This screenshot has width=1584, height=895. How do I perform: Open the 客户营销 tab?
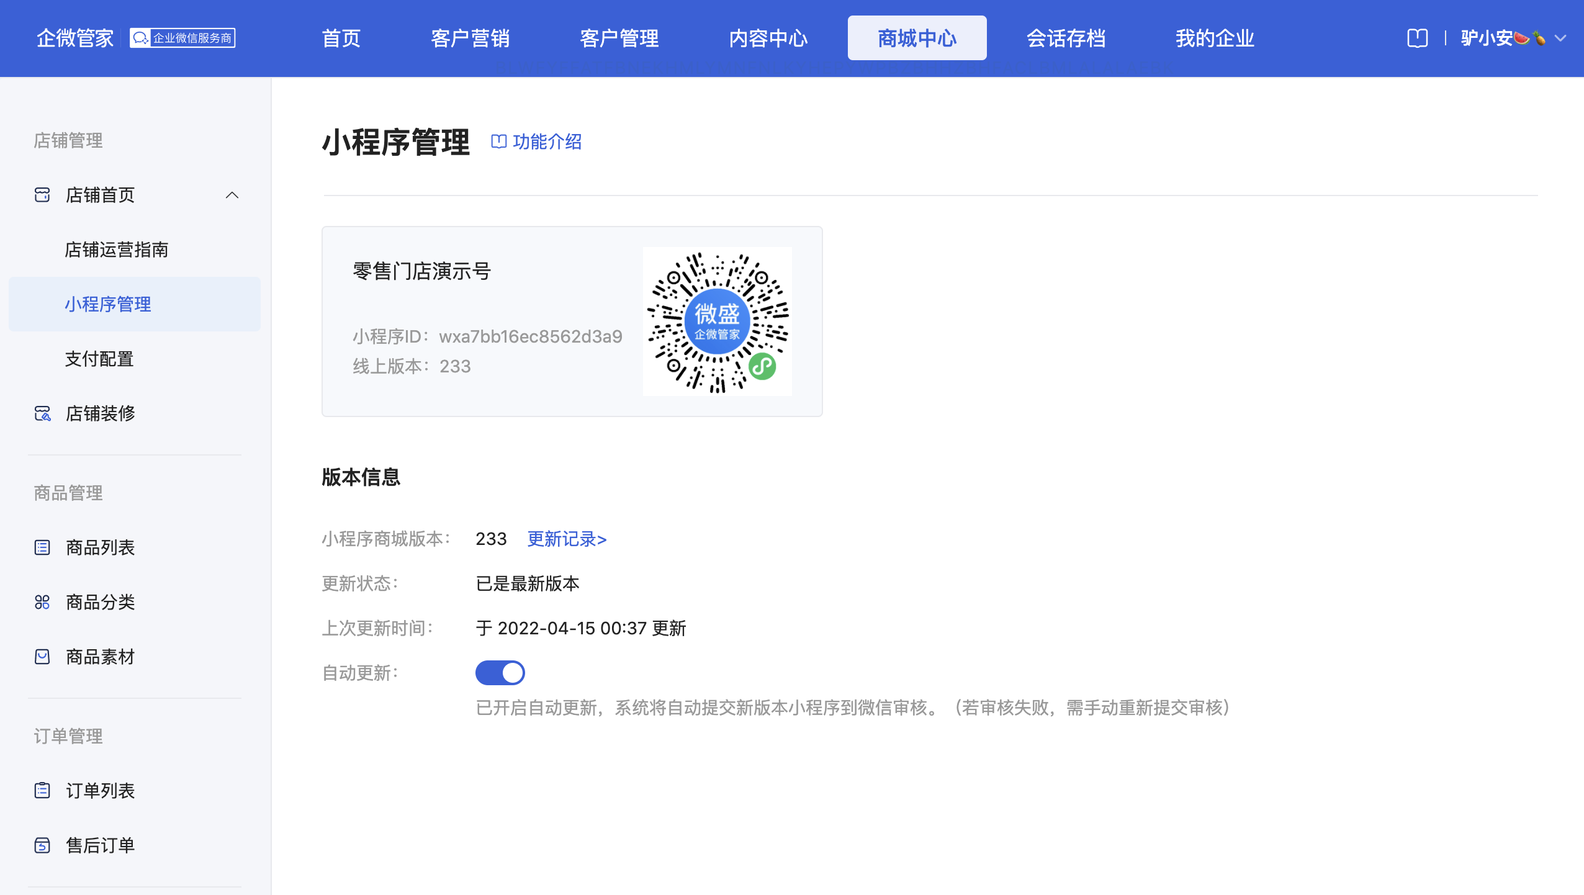tap(470, 38)
